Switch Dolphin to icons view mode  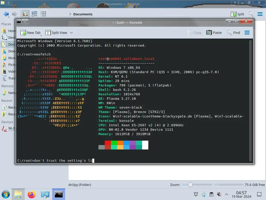[x=25, y=14]
